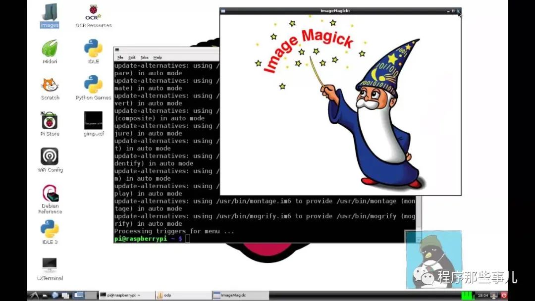Open the Tabs menu in terminal
535x301 pixels.
click(144, 57)
